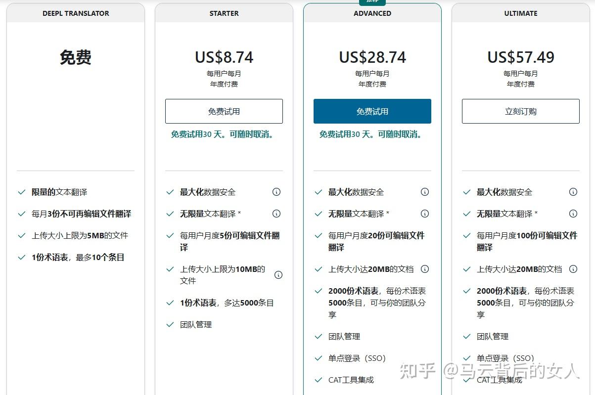Start the Starter plan 免费试用 button
Image resolution: width=595 pixels, height=395 pixels.
click(224, 111)
